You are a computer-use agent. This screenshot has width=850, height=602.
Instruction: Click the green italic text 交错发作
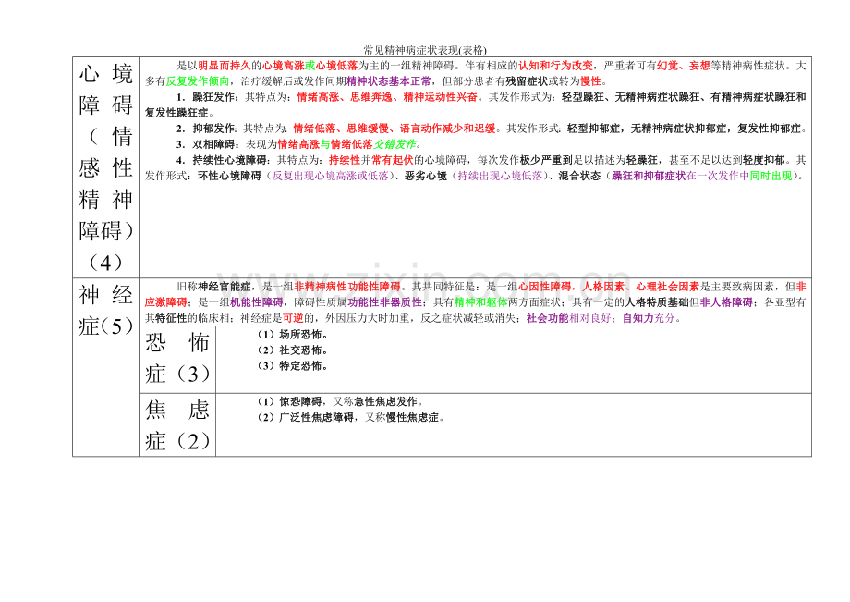coord(395,144)
